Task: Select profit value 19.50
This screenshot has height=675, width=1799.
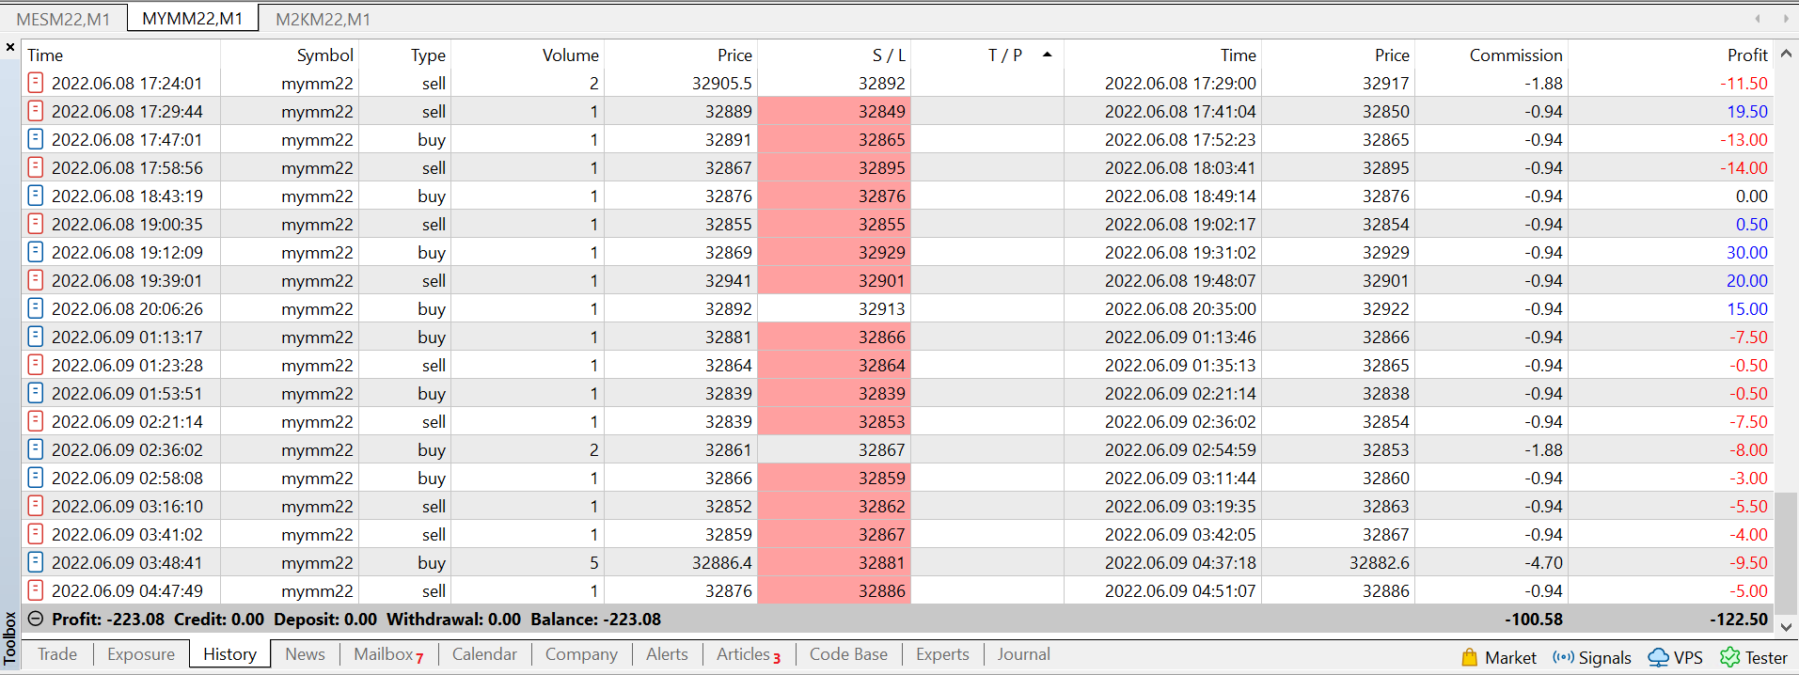Action: tap(1746, 111)
